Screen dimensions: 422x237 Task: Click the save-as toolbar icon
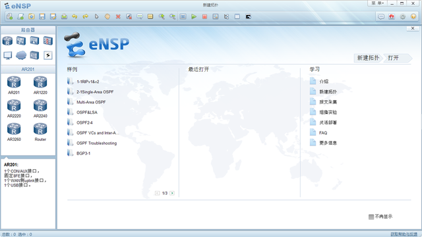53,16
